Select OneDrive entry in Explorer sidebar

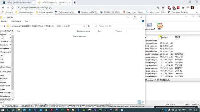(6, 67)
